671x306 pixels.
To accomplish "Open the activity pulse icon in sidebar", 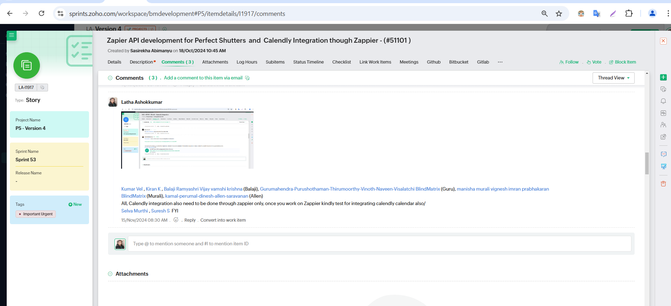I will point(663,113).
